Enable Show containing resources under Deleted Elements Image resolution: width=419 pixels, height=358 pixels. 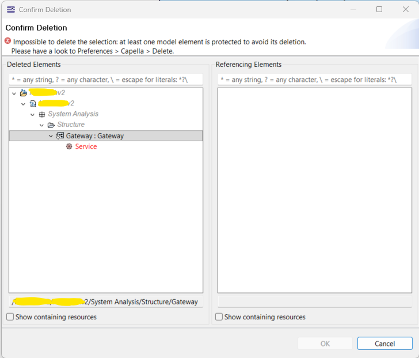pos(10,317)
